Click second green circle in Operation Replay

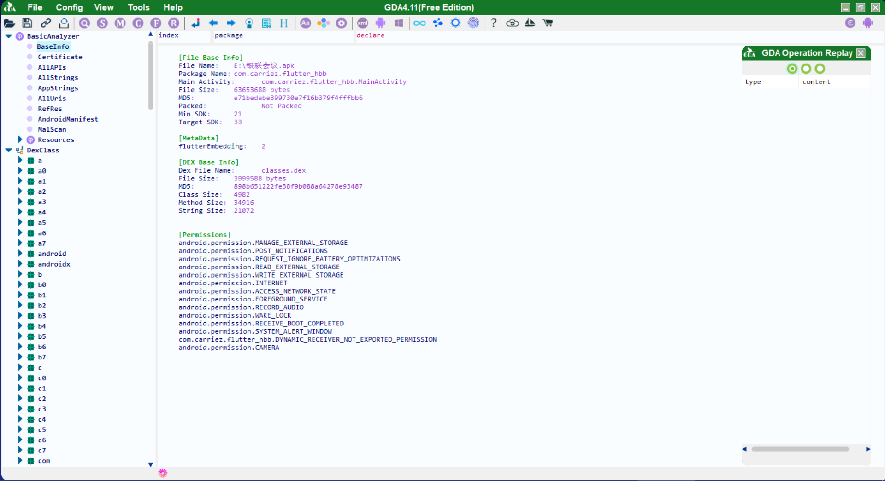coord(806,69)
